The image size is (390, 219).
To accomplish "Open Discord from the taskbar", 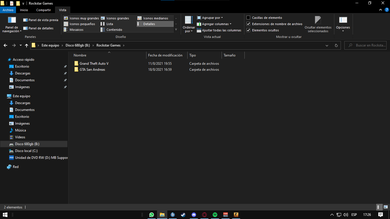I will tap(194, 215).
